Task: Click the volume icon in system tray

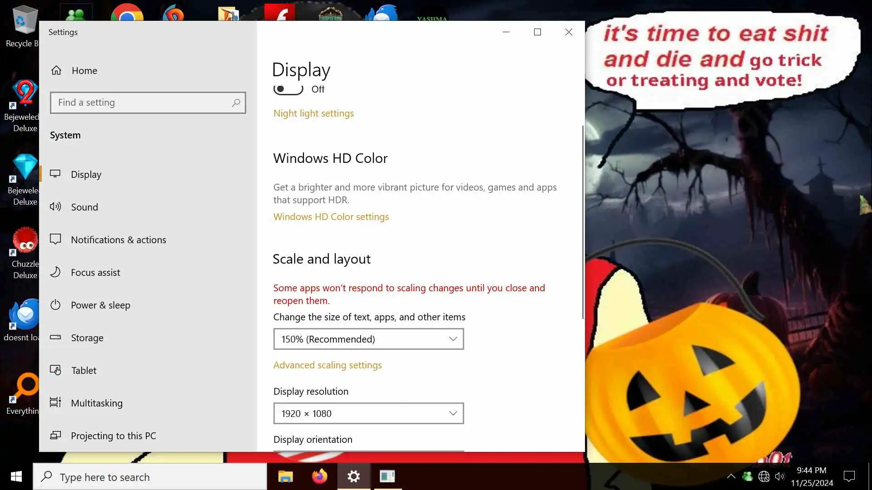Action: click(780, 476)
